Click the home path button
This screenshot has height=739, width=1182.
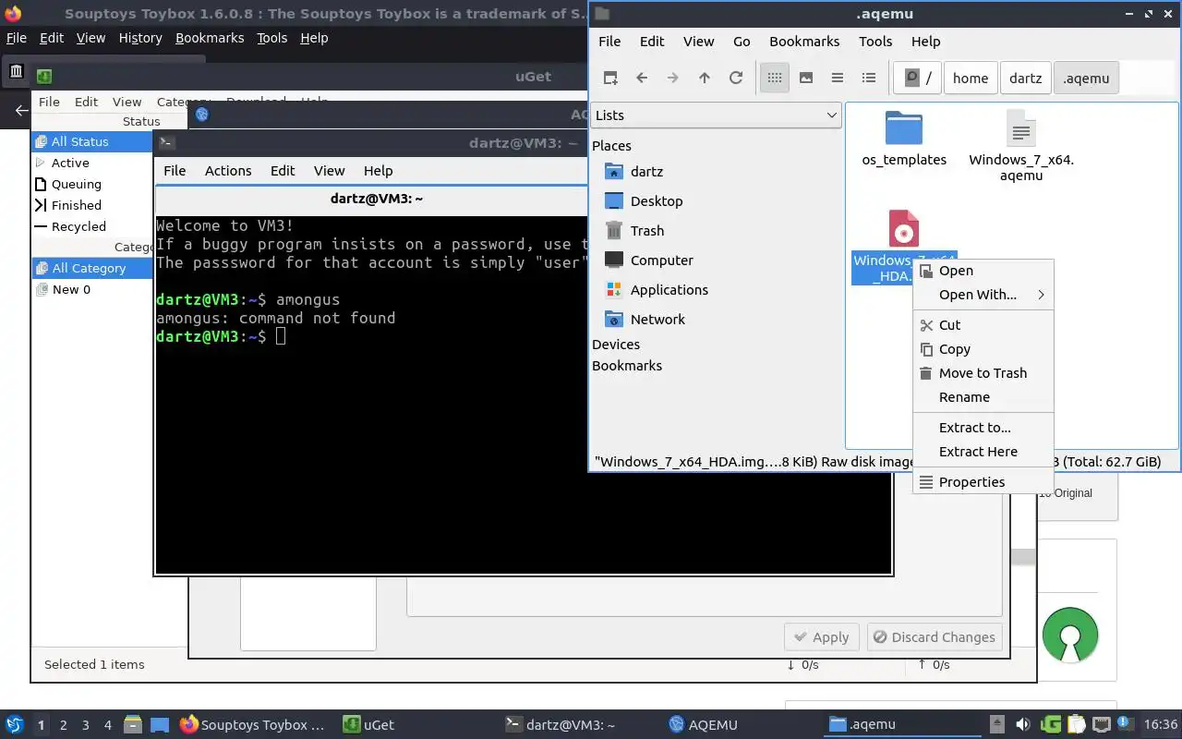click(971, 78)
